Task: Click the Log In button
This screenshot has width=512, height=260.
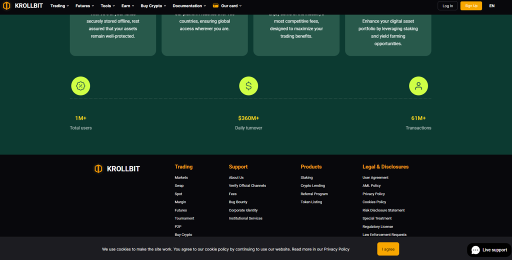Action: (x=447, y=6)
